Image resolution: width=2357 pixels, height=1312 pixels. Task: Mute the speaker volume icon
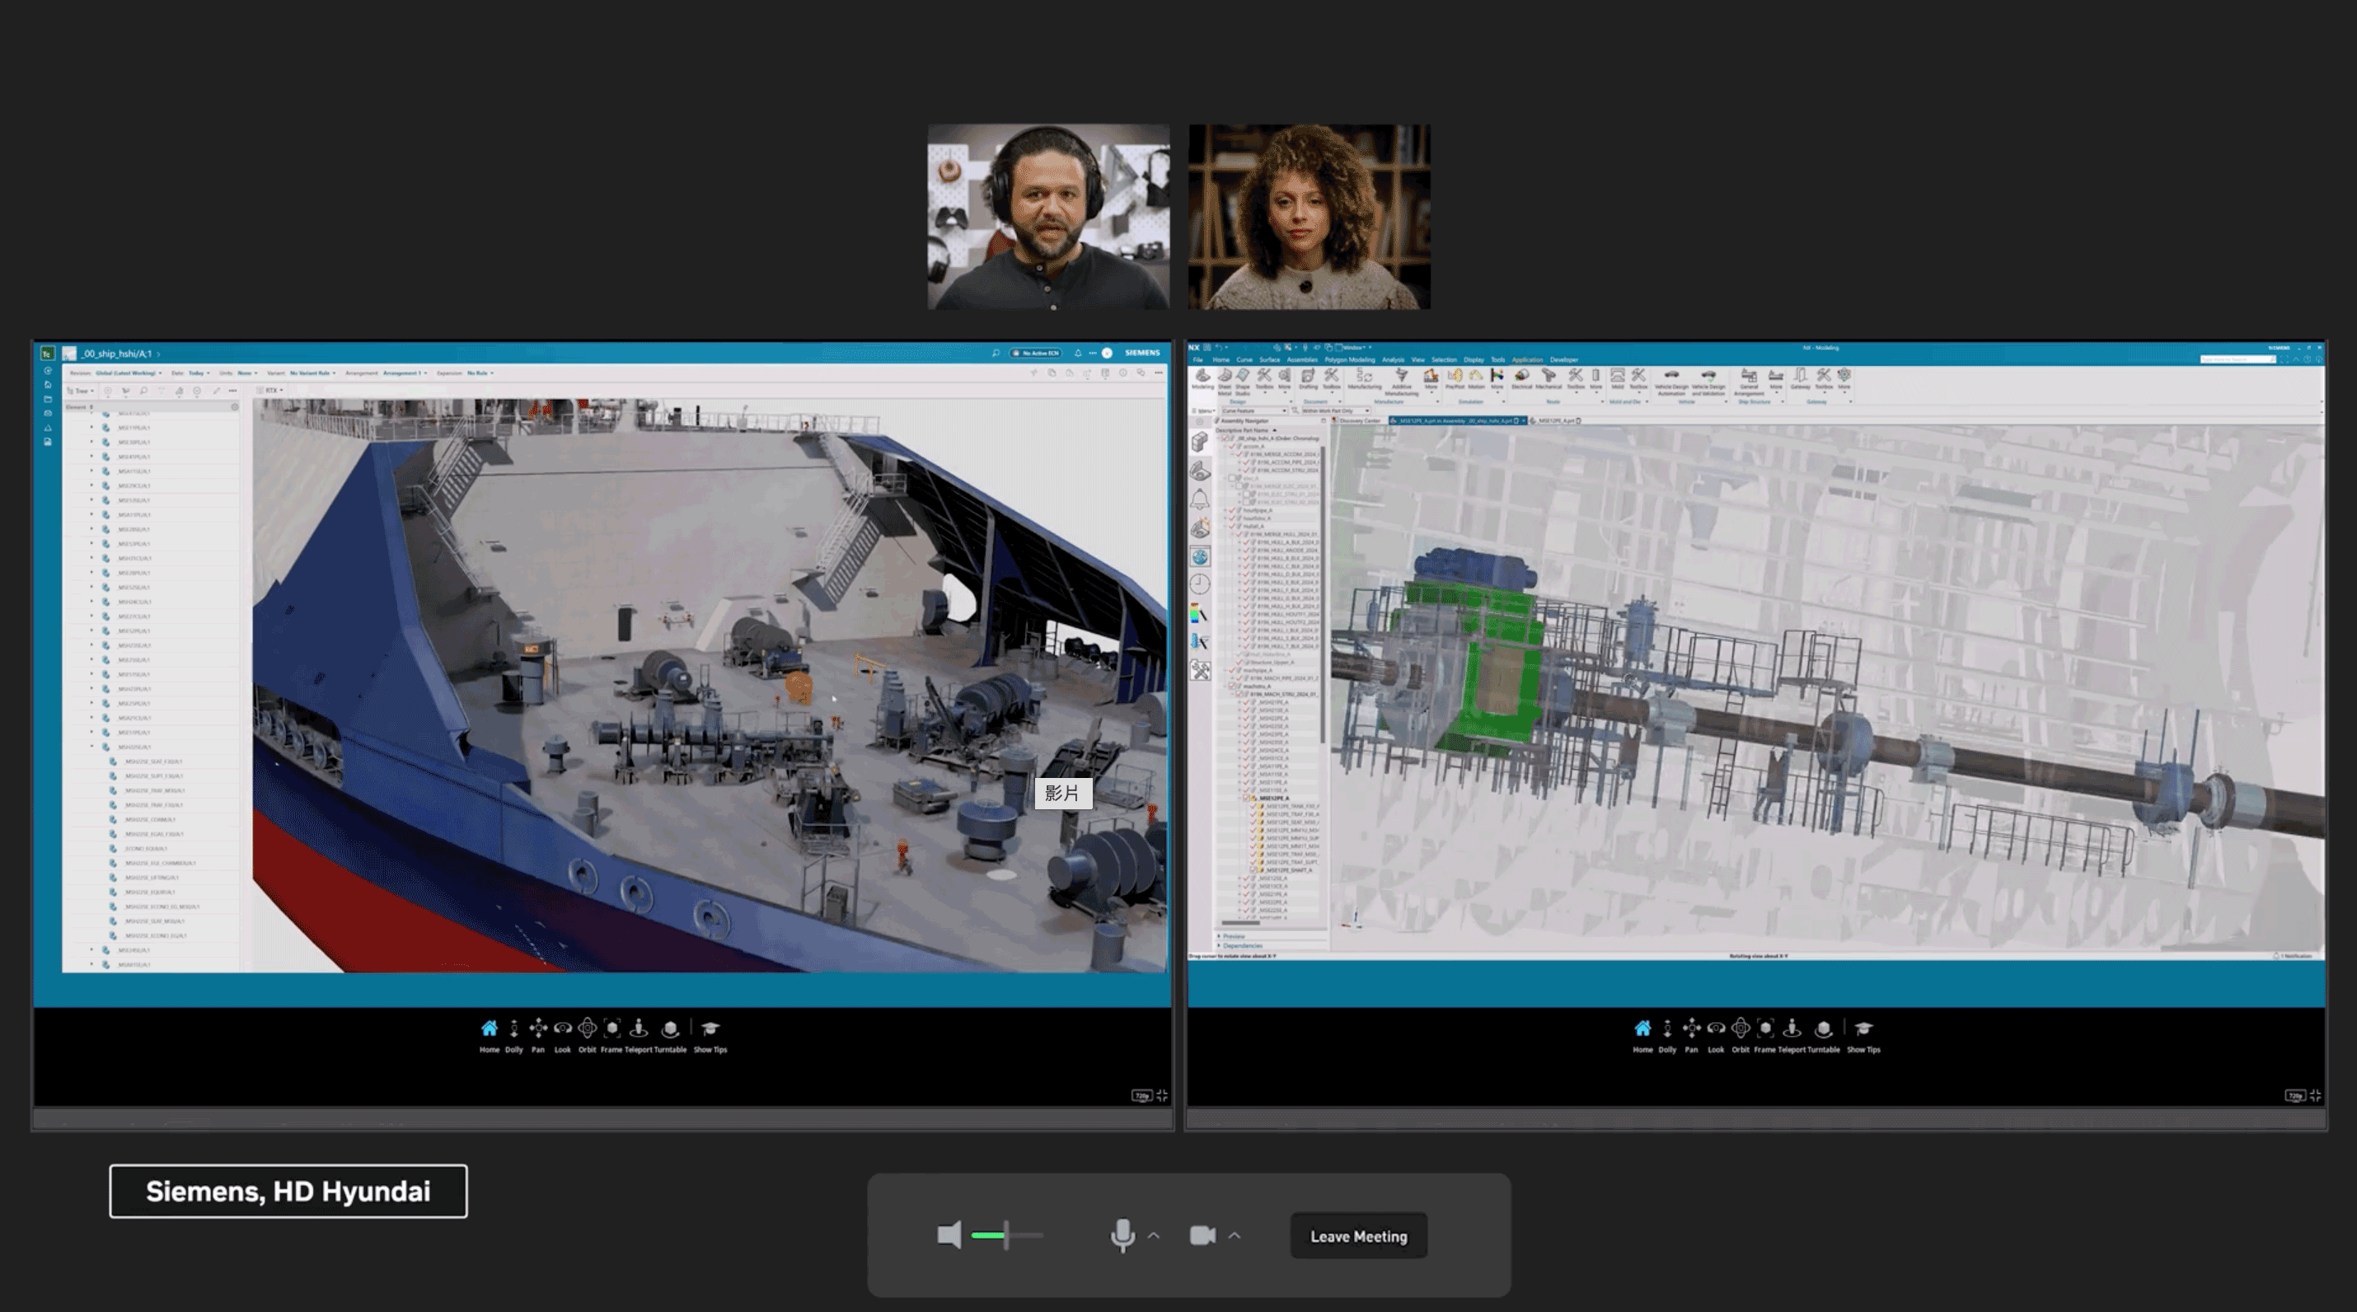coord(949,1235)
